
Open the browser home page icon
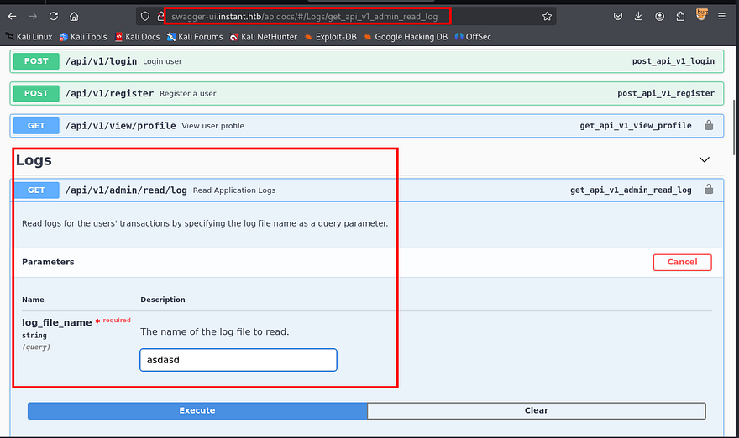[74, 17]
